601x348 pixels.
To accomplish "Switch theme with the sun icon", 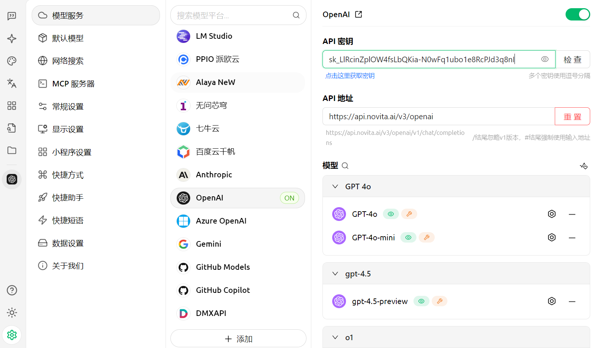I will click(12, 313).
